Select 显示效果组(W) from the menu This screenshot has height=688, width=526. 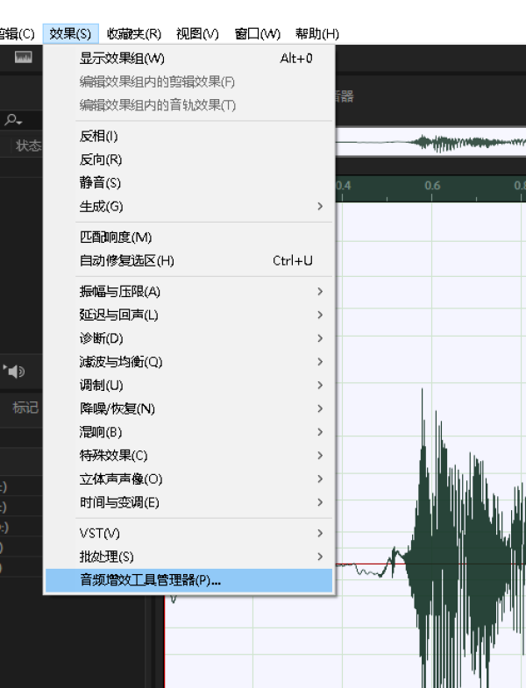click(122, 59)
